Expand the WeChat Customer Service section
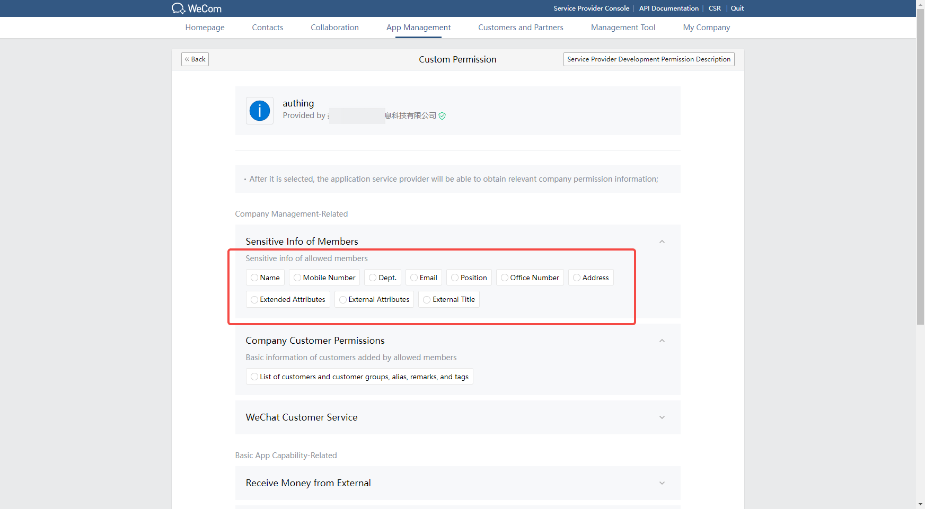 pyautogui.click(x=662, y=417)
